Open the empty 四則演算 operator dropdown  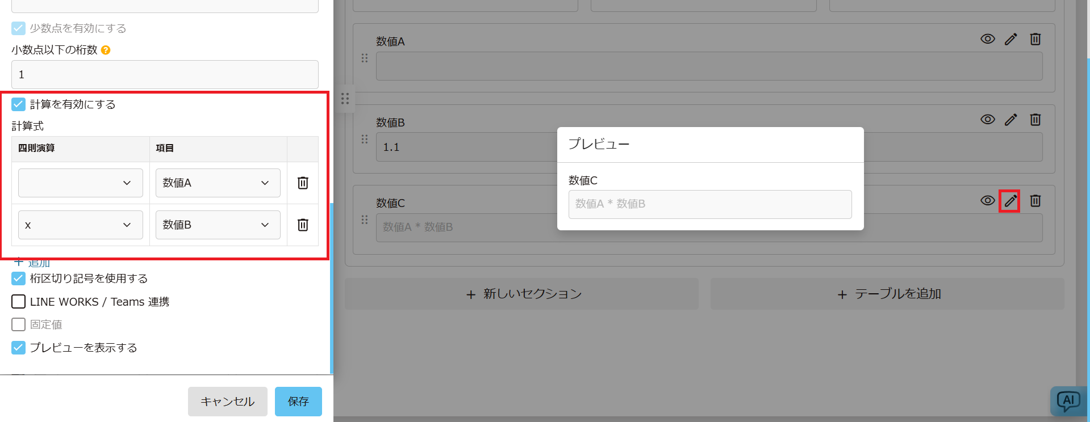click(80, 183)
